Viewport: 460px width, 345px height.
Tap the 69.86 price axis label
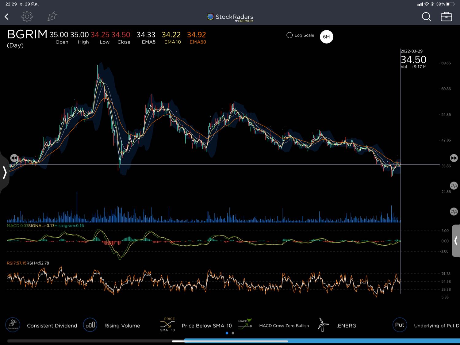446,63
